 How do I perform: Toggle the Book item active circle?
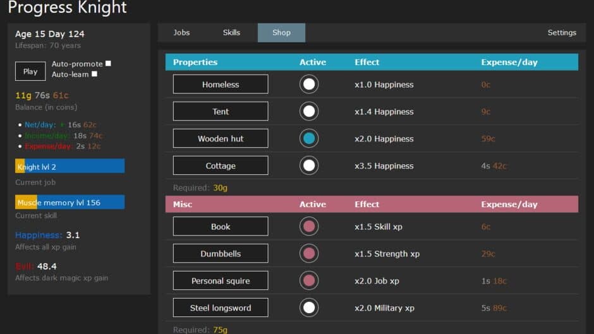tap(309, 227)
